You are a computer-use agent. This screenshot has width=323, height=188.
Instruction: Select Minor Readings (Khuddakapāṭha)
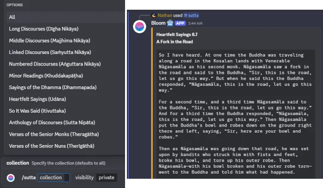pyautogui.click(x=65, y=76)
